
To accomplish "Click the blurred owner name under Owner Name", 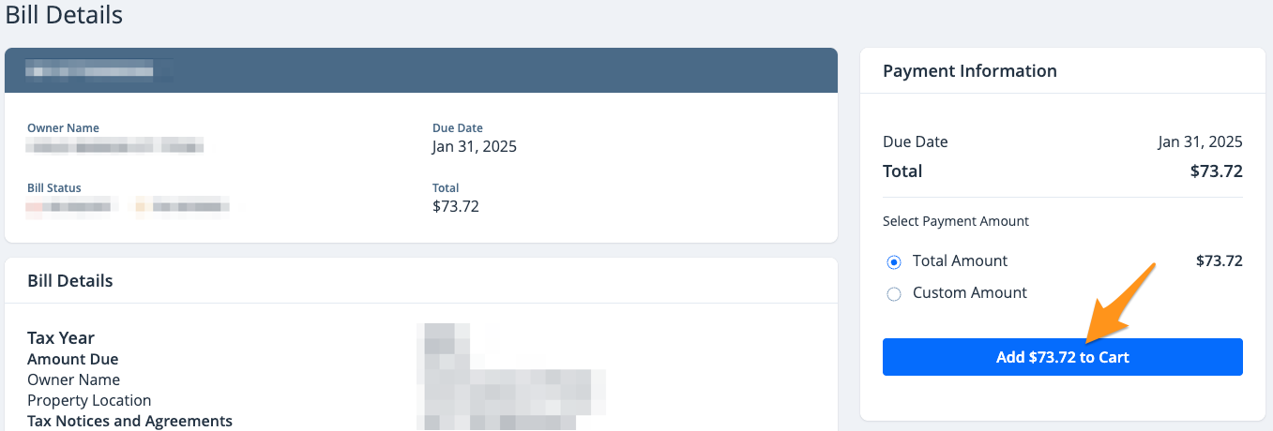I will 114,146.
